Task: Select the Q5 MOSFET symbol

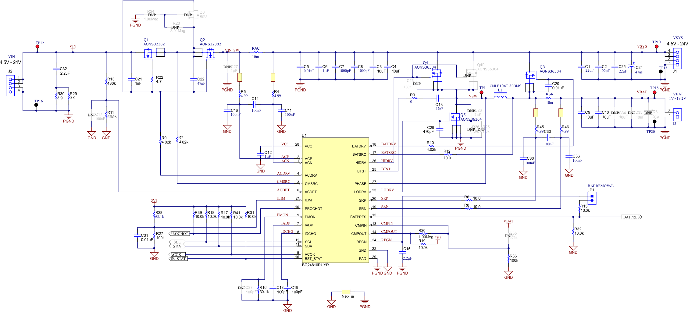Action: click(x=455, y=117)
